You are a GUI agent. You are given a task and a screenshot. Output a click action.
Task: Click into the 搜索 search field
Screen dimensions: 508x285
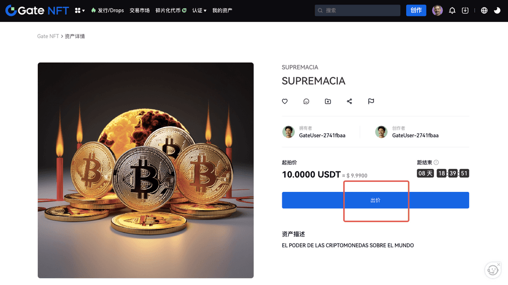(357, 10)
